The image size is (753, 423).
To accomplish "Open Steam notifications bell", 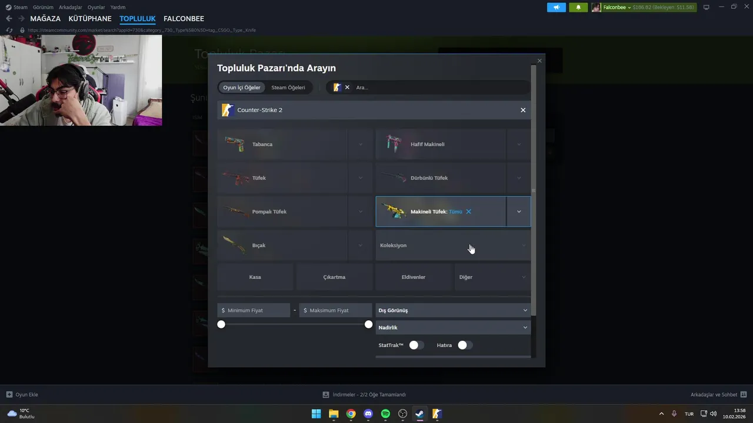I will [578, 7].
